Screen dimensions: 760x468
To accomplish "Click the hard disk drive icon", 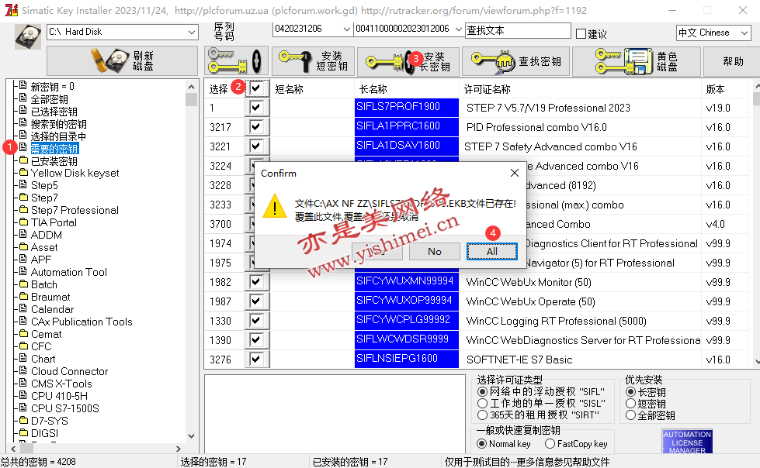I will pyautogui.click(x=28, y=36).
